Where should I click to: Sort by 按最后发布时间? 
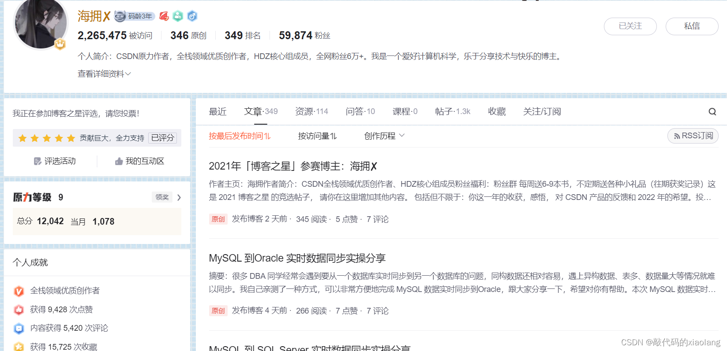pos(240,136)
